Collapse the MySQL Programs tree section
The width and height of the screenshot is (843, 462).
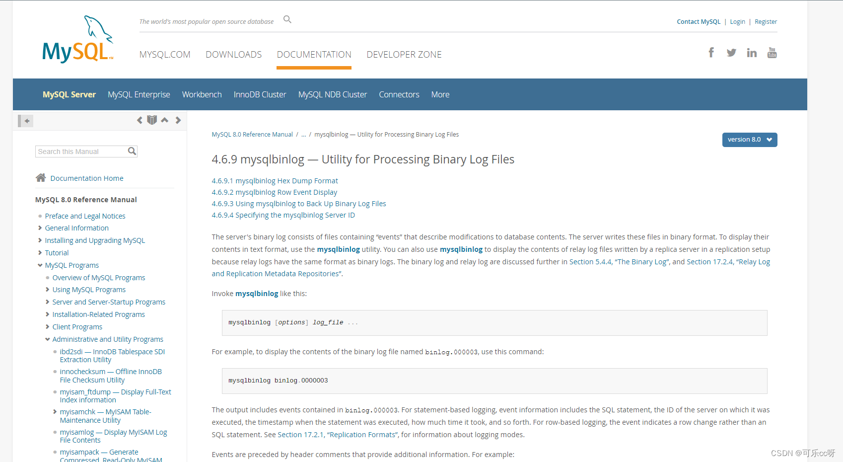click(40, 265)
